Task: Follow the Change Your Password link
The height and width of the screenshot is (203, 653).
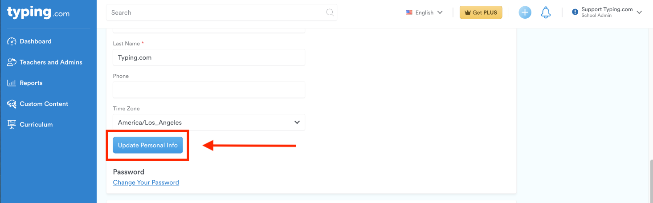Action: pos(146,183)
